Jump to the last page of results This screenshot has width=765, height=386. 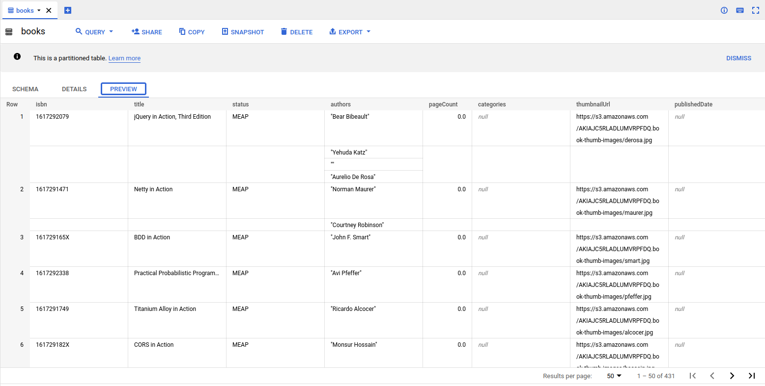coord(752,376)
